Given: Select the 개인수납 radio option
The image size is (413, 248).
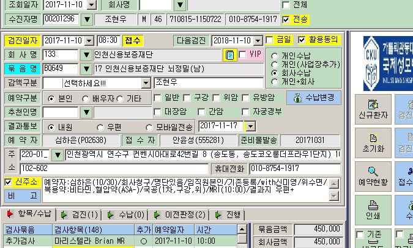Looking at the screenshot, I should [275, 56].
